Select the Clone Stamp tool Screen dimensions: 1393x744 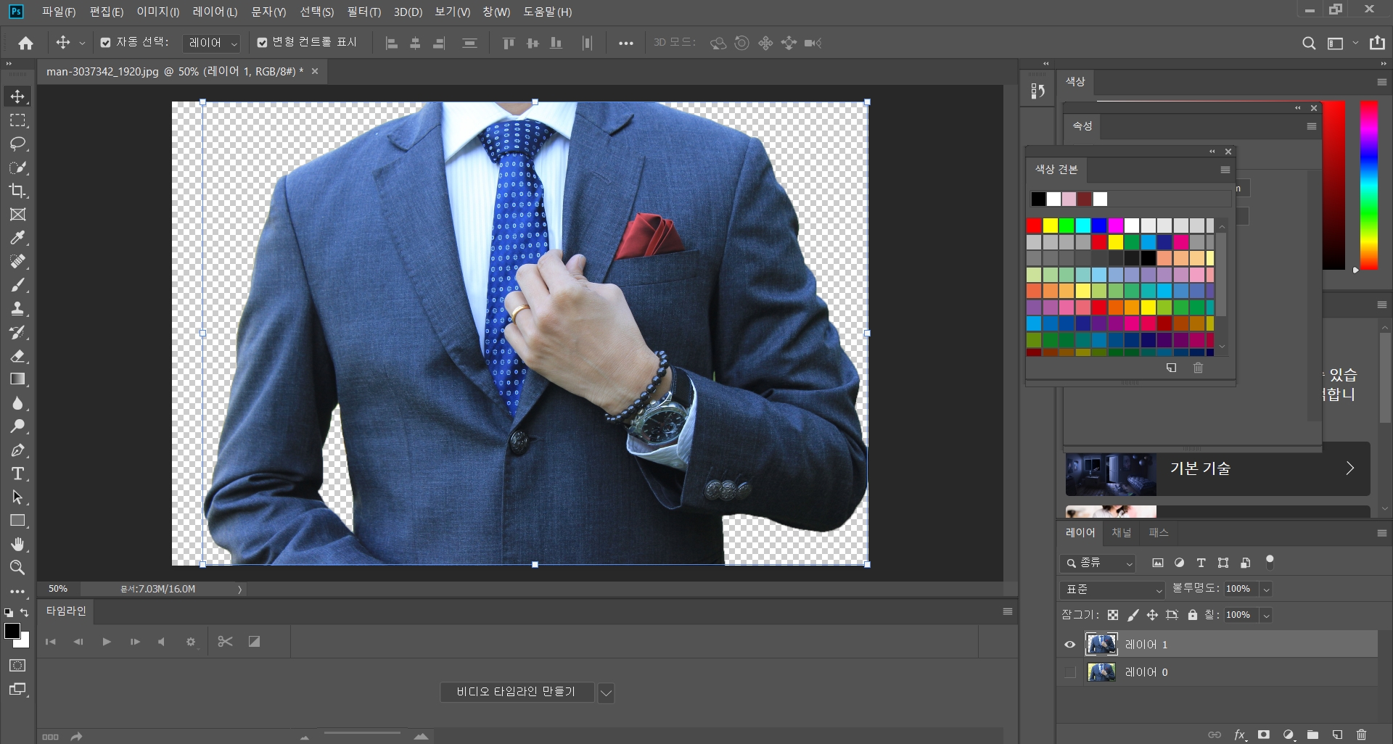click(17, 309)
